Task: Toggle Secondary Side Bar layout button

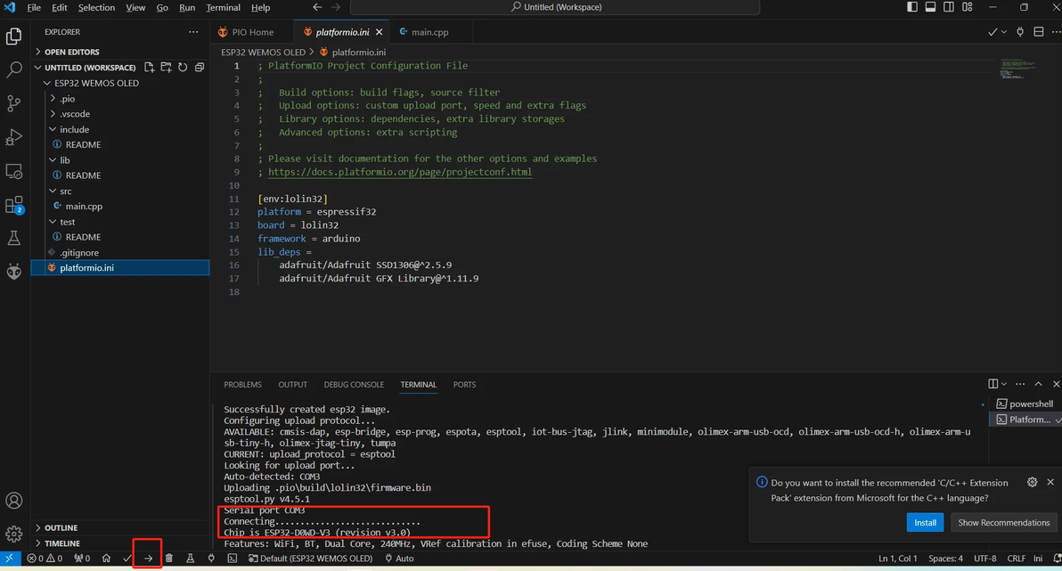Action: (949, 7)
